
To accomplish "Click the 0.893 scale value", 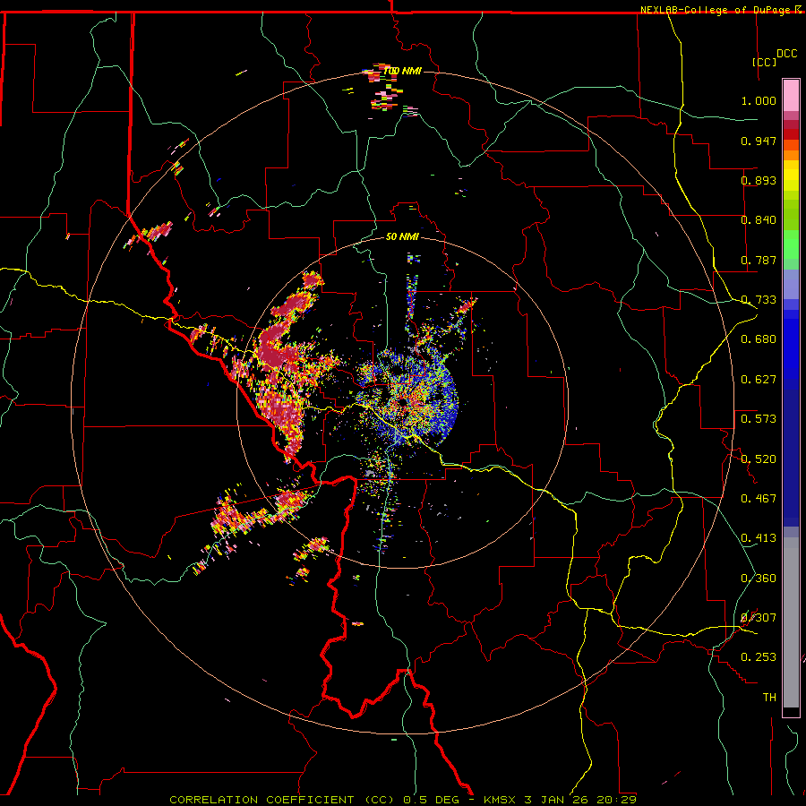I will tap(759, 180).
